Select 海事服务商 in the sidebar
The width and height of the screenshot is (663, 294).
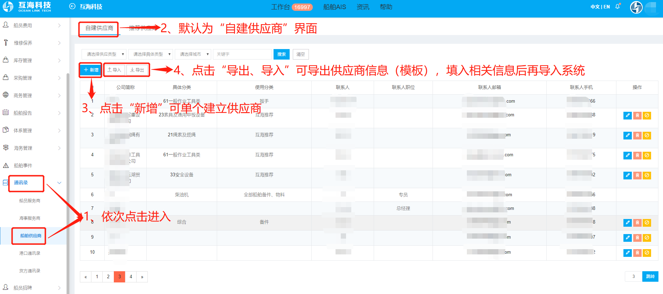pyautogui.click(x=30, y=218)
